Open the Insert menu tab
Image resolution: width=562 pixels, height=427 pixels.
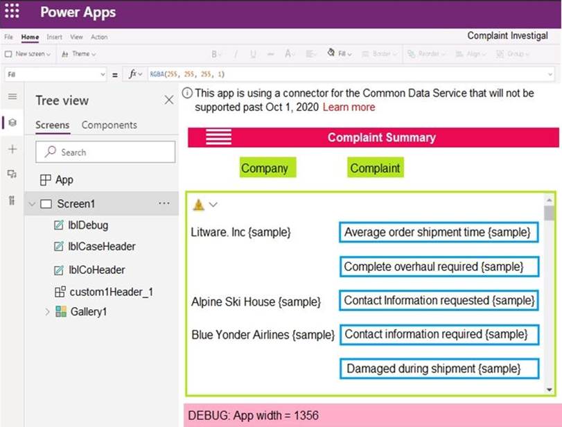(x=54, y=37)
